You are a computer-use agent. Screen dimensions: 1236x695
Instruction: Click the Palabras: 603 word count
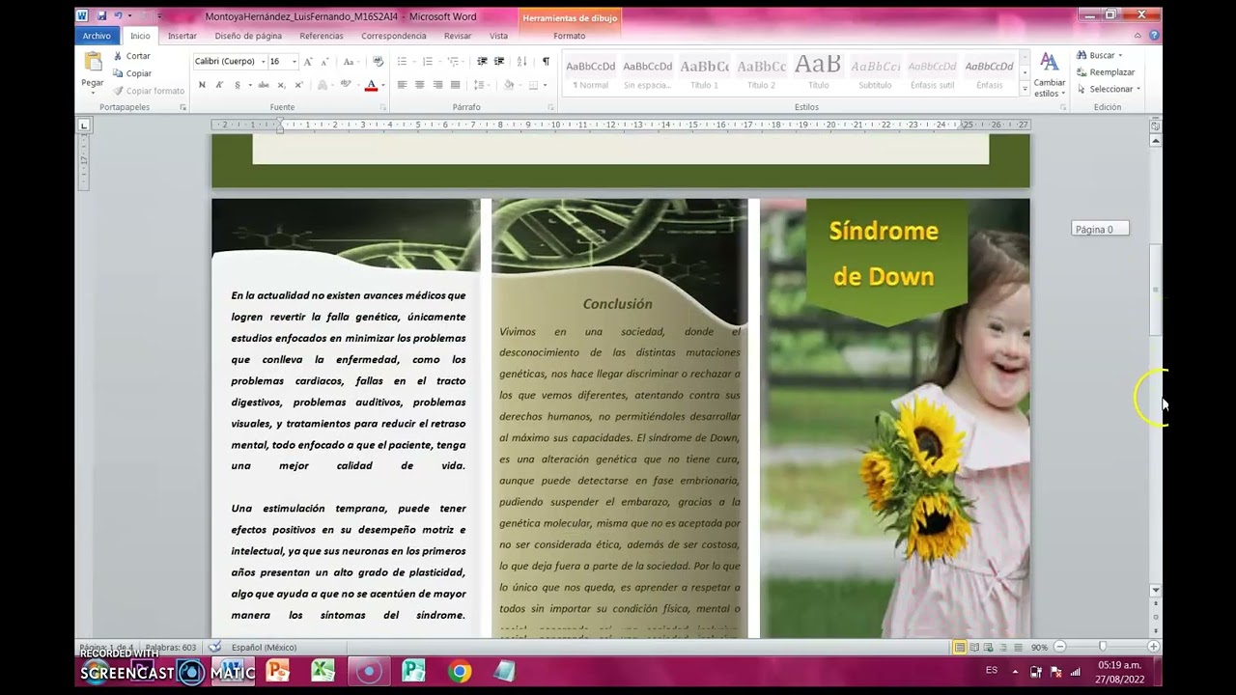tap(171, 647)
